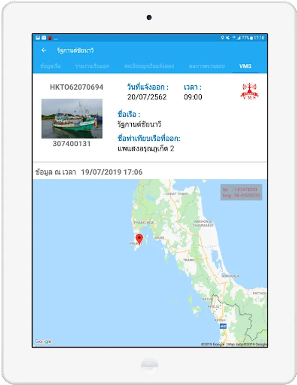Tap the HKT062070694 report number
The image size is (297, 385).
tap(77, 87)
